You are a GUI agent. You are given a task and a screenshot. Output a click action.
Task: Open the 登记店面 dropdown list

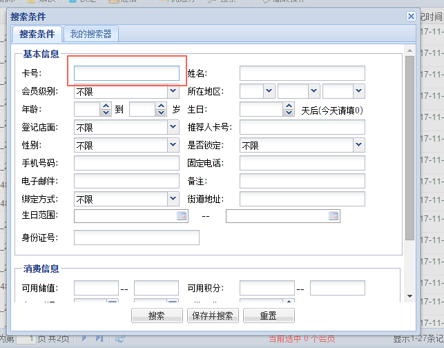click(173, 127)
